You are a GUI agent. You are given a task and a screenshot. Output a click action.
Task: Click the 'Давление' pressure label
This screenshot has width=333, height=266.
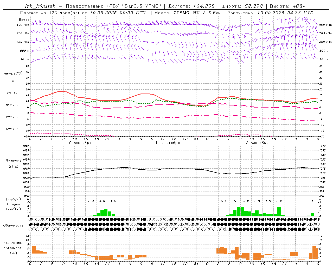click(14, 161)
